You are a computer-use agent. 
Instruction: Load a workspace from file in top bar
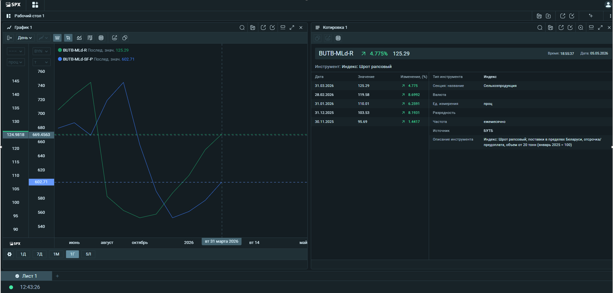[548, 16]
